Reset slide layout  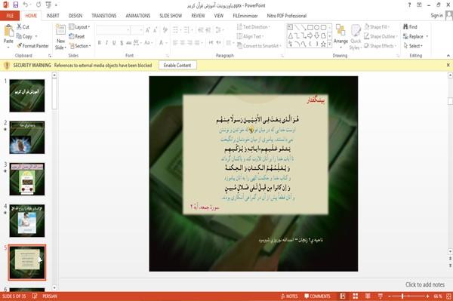tap(77, 36)
